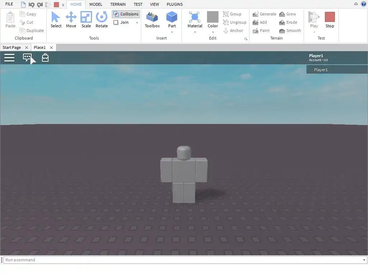Image resolution: width=368 pixels, height=276 pixels.
Task: Expand the Play mode dropdown arrow
Action: tap(314, 32)
